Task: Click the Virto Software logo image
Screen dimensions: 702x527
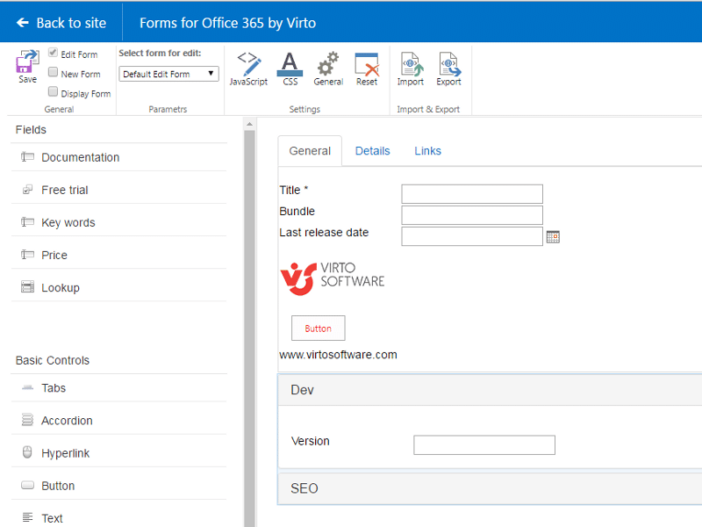Action: pos(333,278)
